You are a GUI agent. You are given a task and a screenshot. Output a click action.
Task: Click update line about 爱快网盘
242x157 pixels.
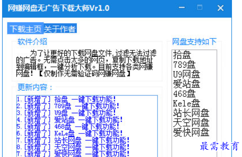[x=73, y=154]
